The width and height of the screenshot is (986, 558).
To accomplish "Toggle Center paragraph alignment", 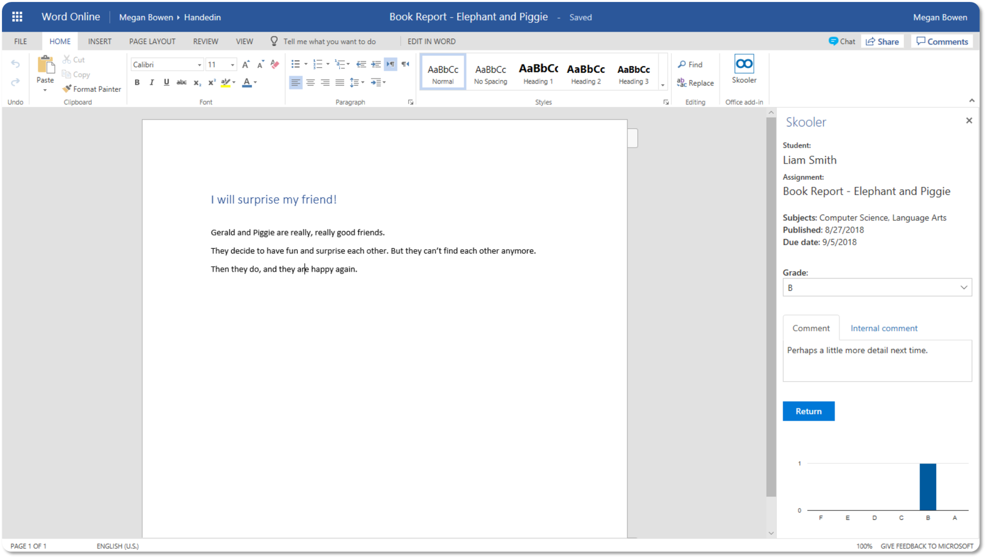I will (x=311, y=82).
